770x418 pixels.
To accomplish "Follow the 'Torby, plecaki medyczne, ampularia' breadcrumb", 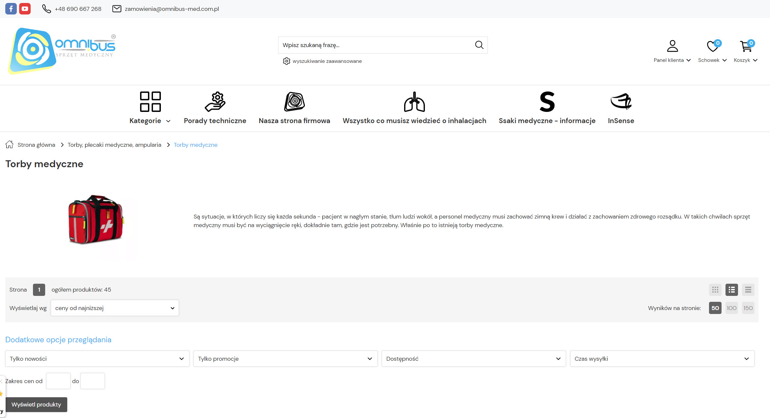I will point(114,145).
